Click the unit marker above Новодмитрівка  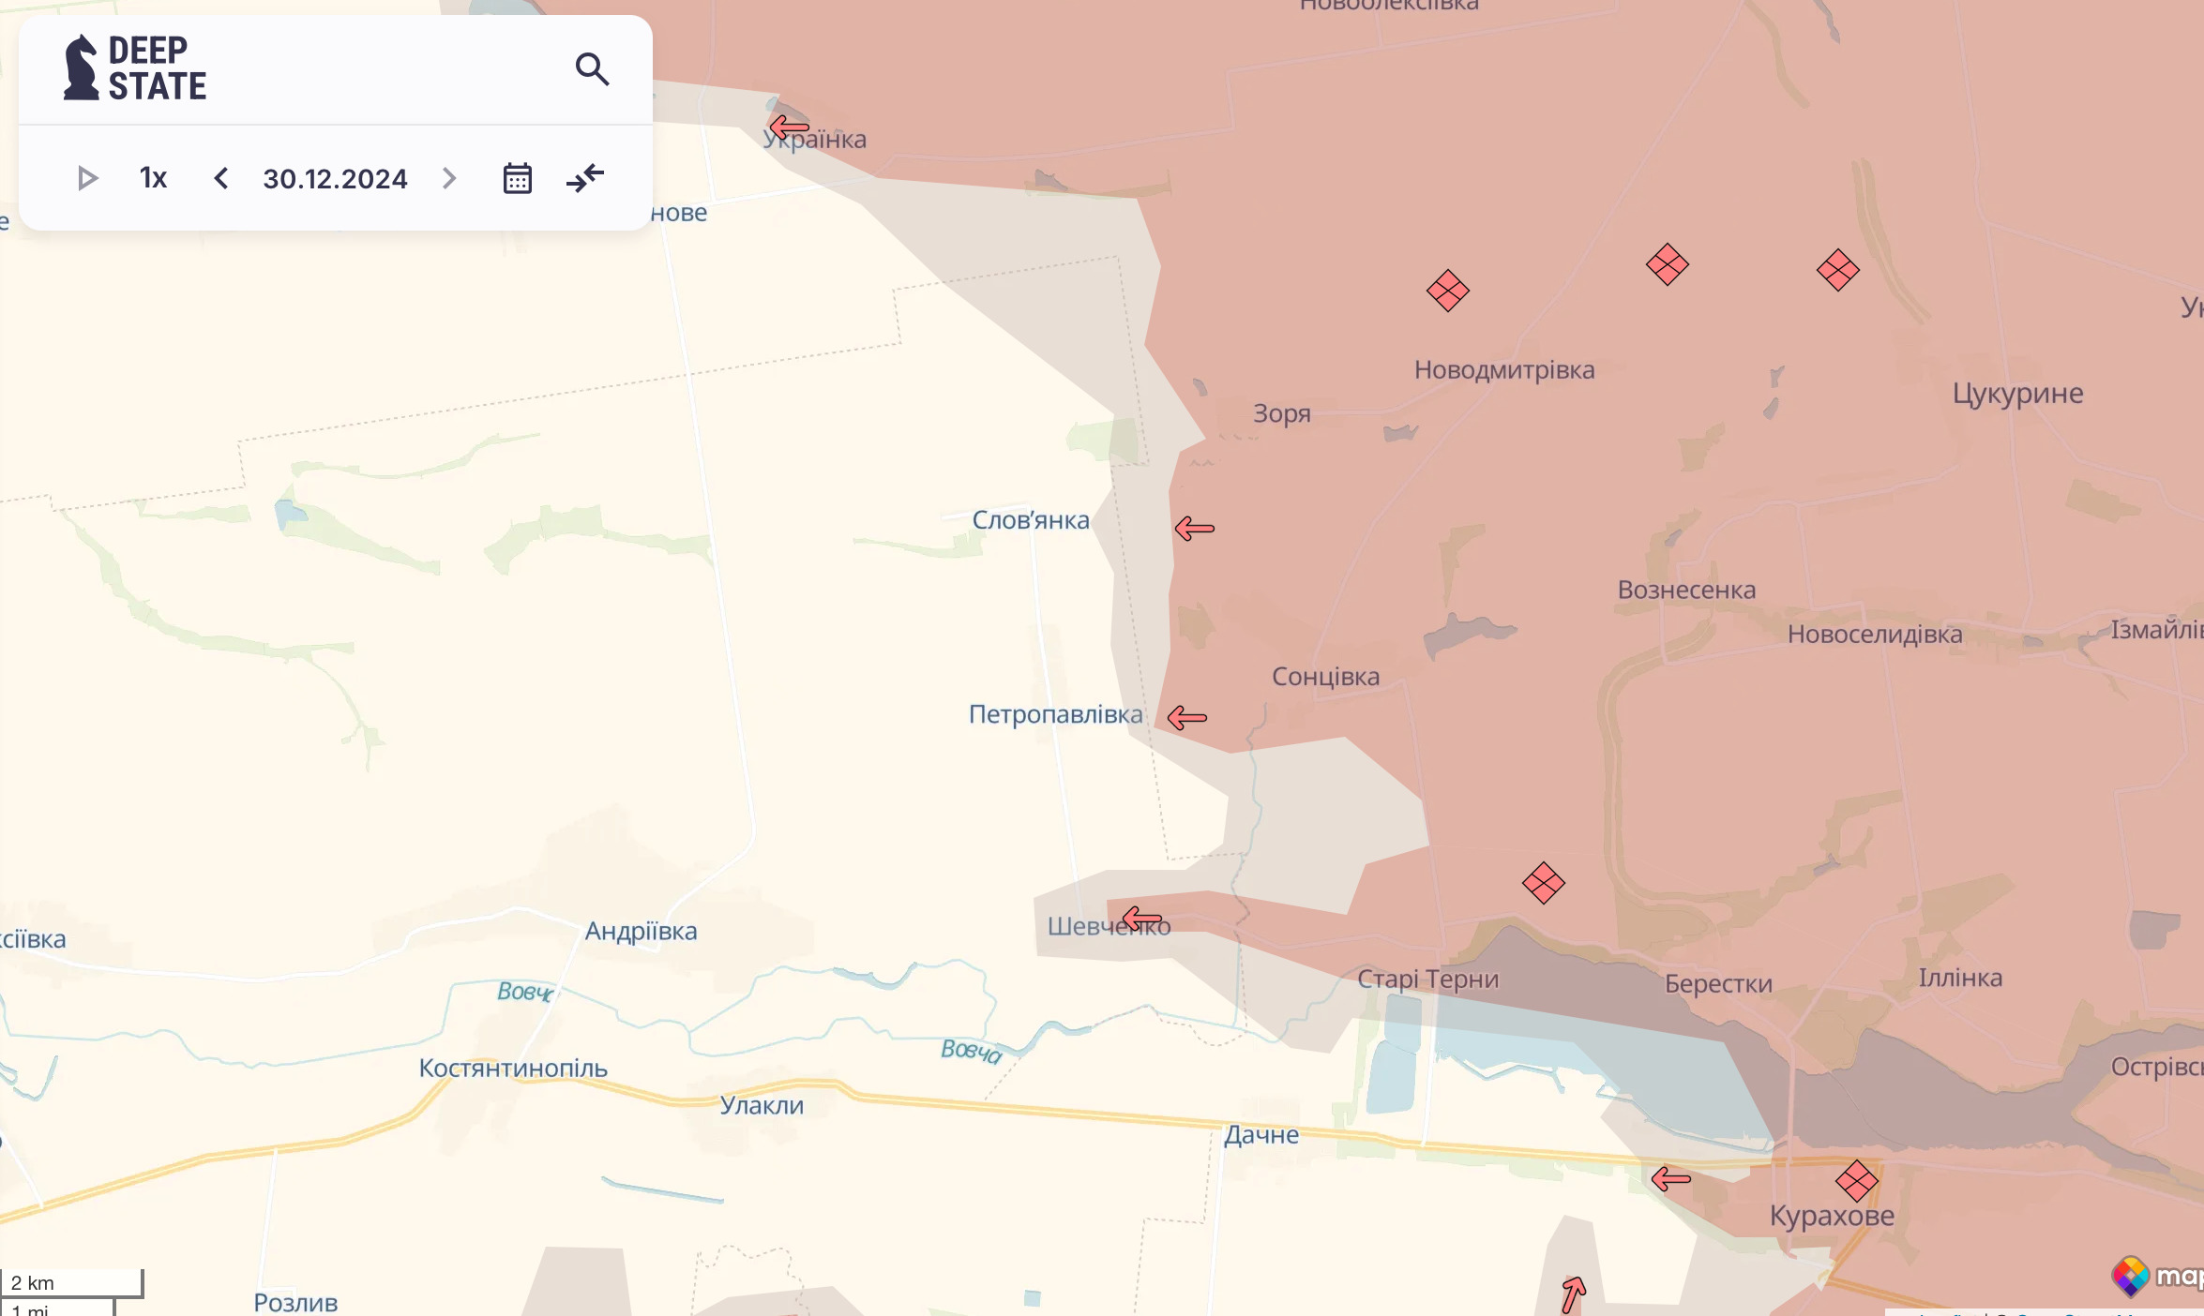(1448, 291)
